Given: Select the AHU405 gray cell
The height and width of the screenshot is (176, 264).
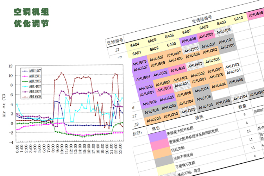Looking at the screenshot, I should coord(236,81).
